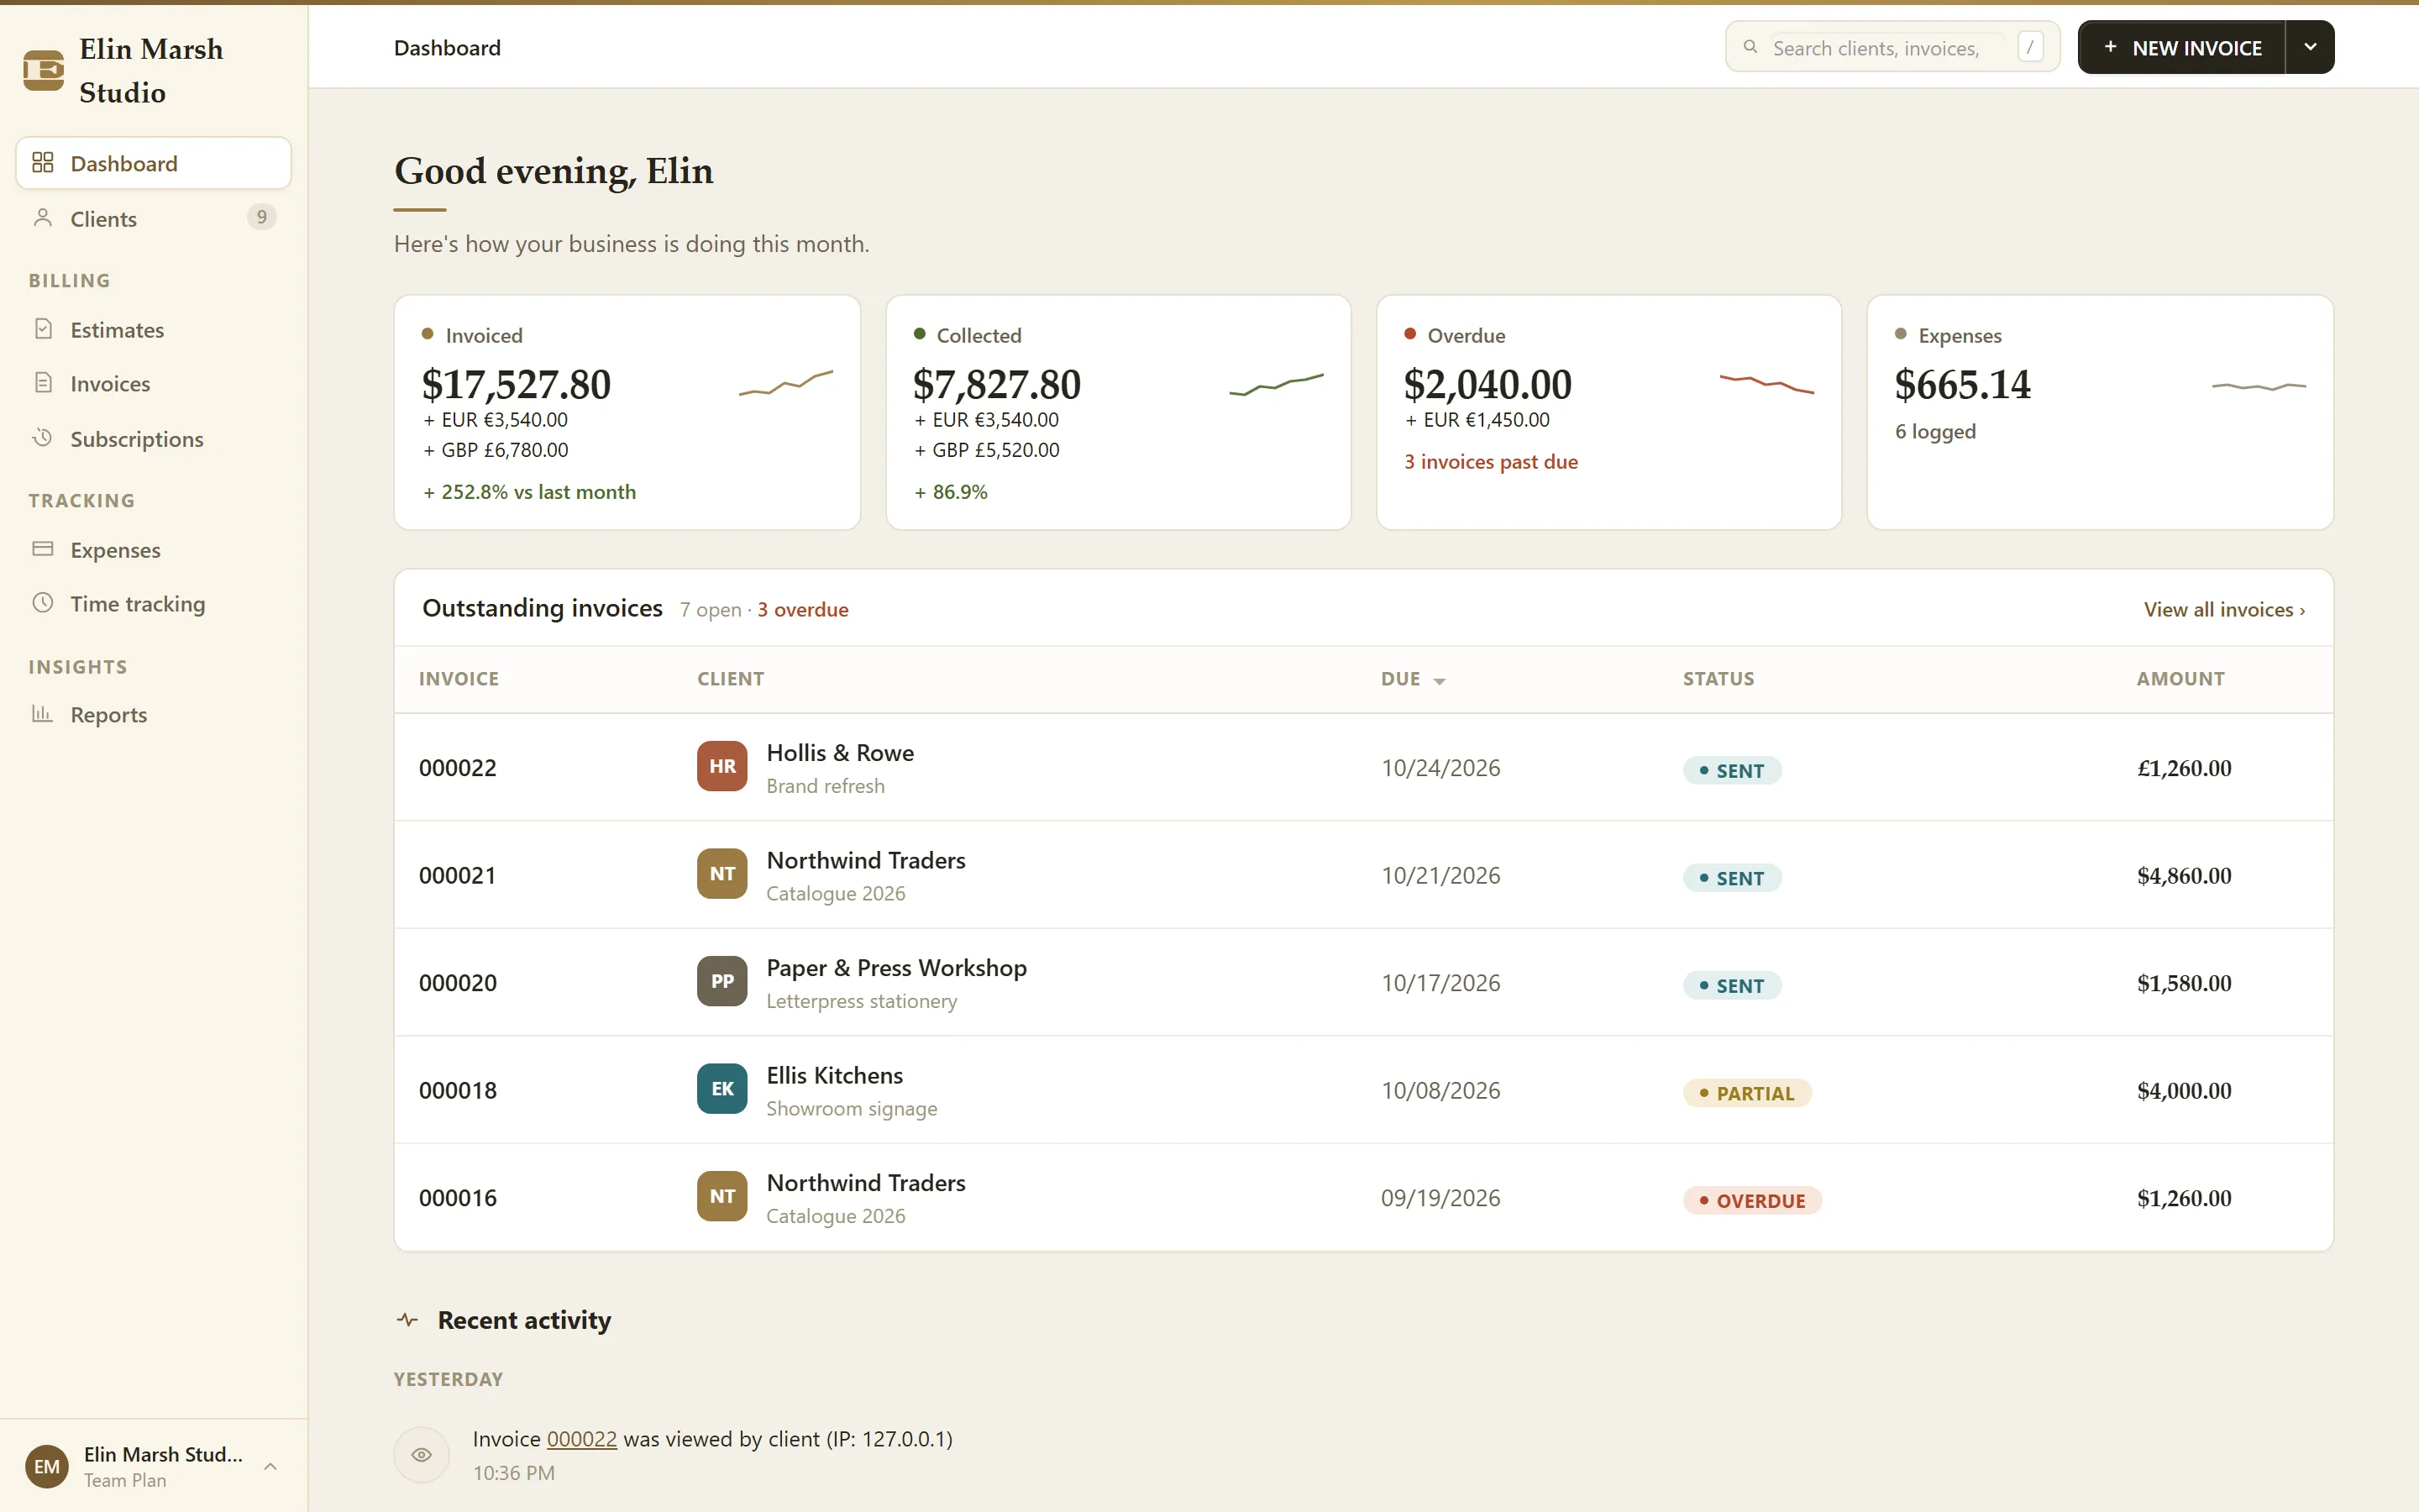The height and width of the screenshot is (1512, 2419).
Task: Click the New Invoice button
Action: click(2181, 47)
